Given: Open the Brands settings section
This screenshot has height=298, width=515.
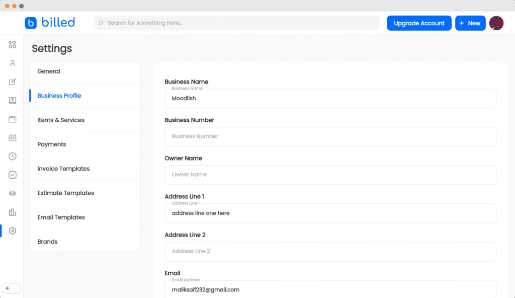Looking at the screenshot, I should coord(47,241).
